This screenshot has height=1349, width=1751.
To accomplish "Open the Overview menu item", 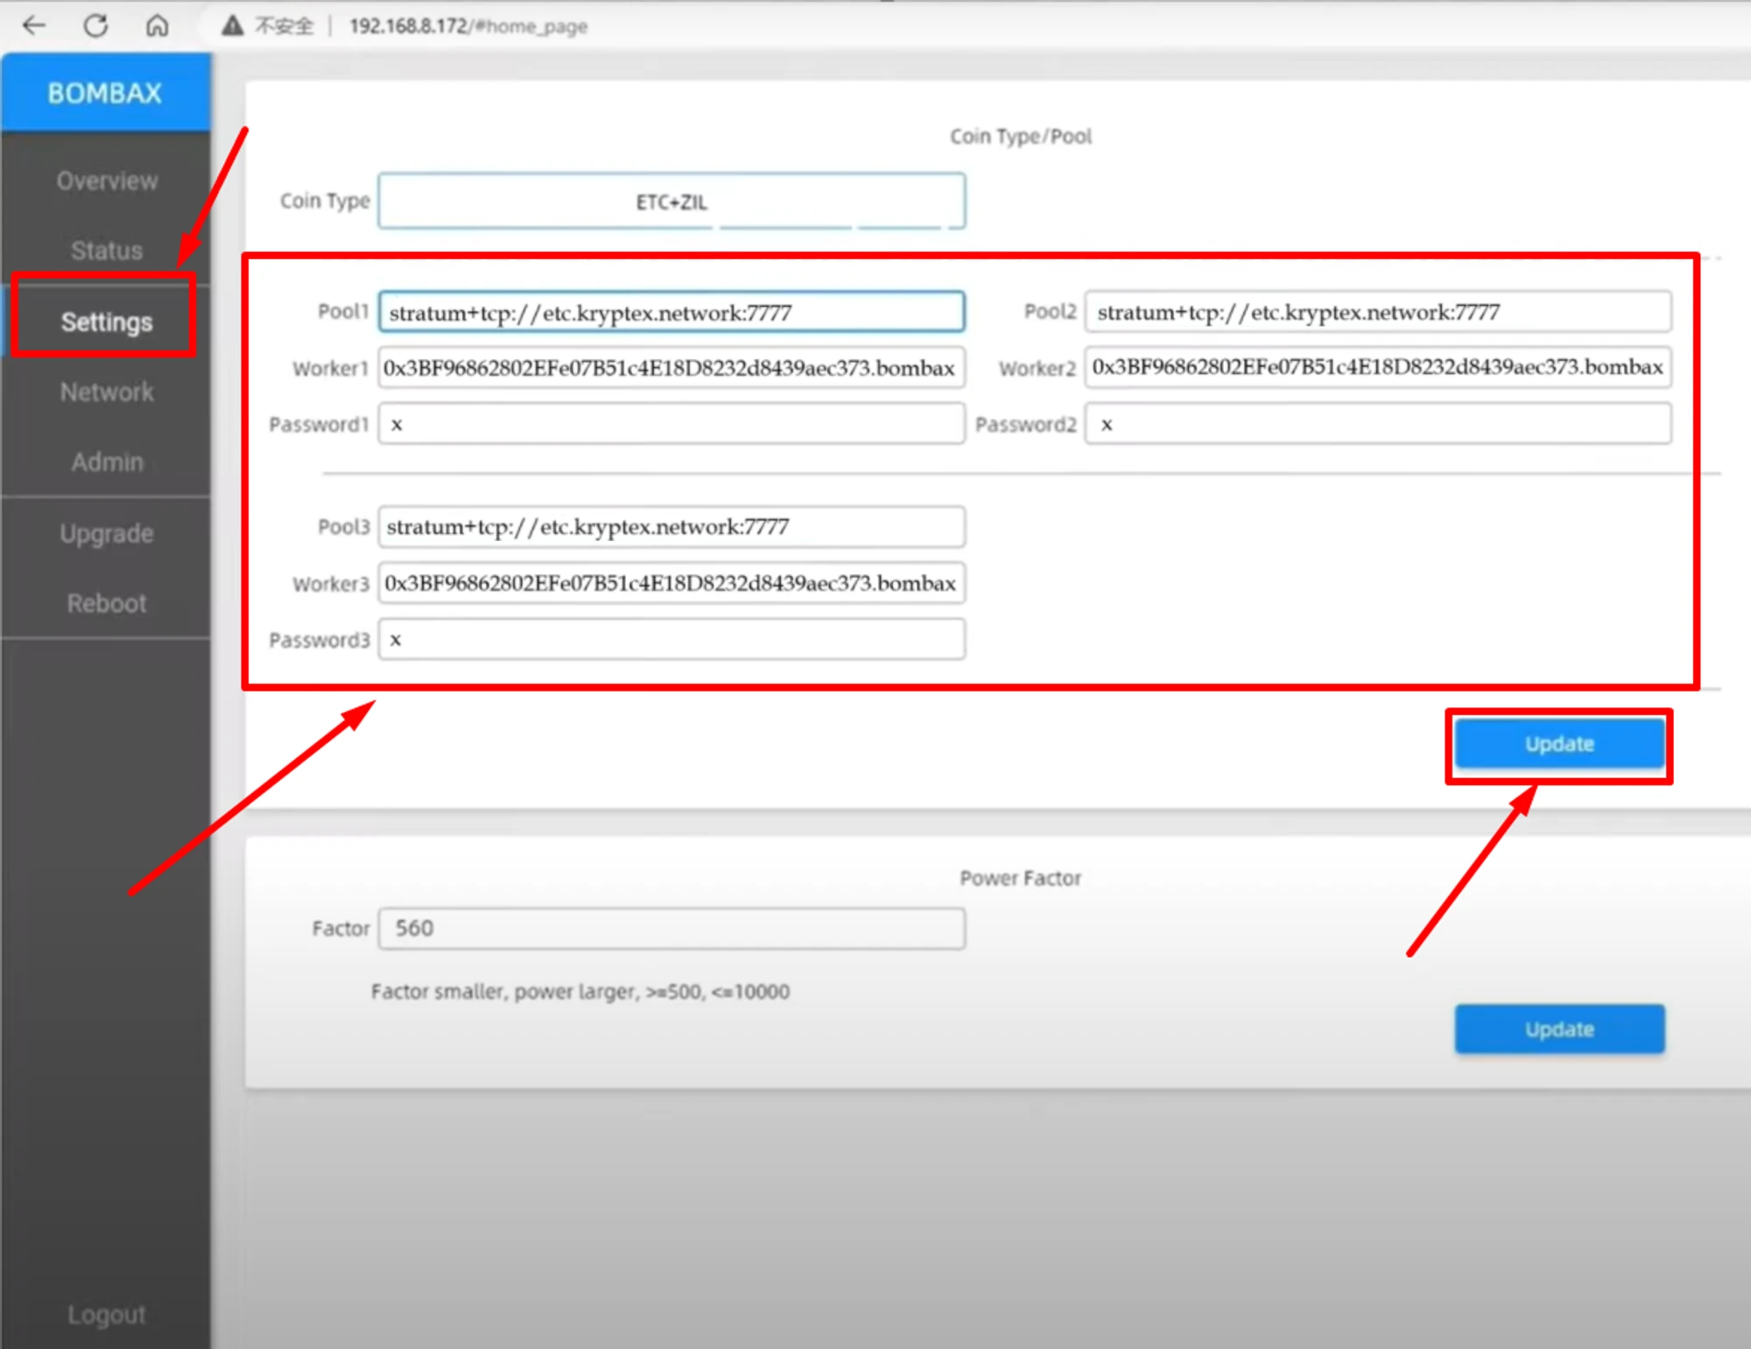I will pyautogui.click(x=107, y=181).
